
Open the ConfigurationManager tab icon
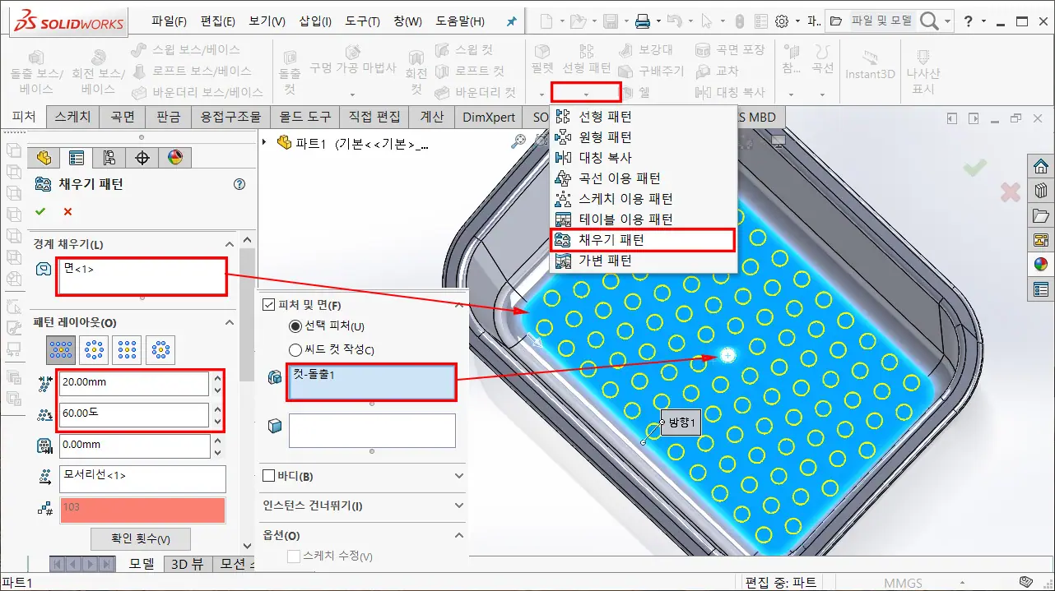coord(109,158)
